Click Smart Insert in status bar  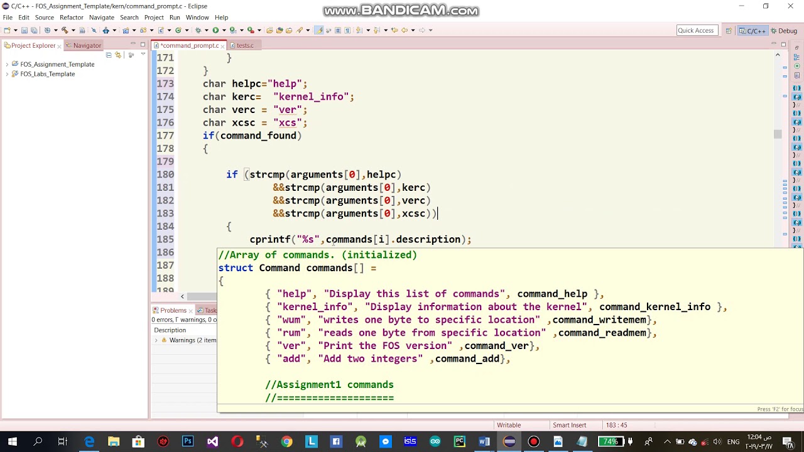569,425
